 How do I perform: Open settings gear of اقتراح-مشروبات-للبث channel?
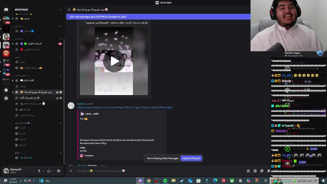pyautogui.click(x=61, y=98)
